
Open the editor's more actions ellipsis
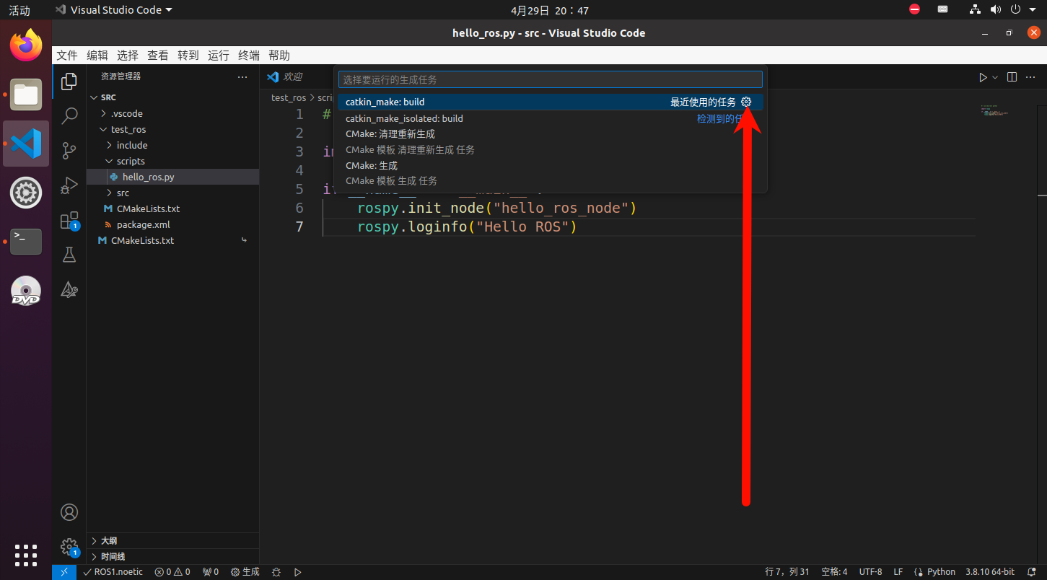click(x=1032, y=77)
